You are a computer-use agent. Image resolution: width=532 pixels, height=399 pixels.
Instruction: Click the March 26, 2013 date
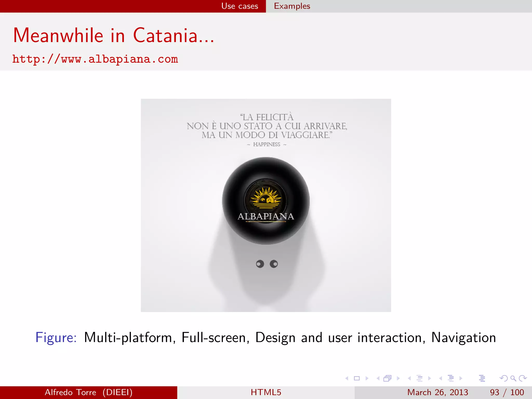point(438,392)
